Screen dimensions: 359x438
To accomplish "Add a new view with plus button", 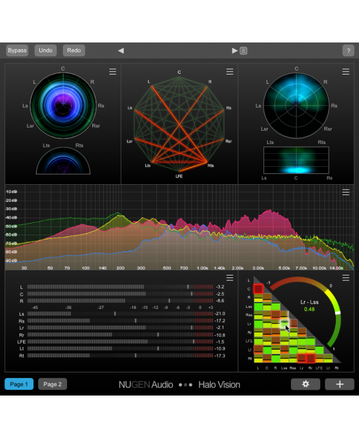I will coord(340,384).
